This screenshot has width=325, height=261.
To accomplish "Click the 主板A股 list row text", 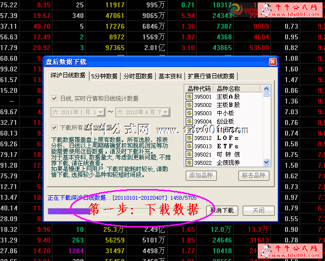I will pos(228,97).
